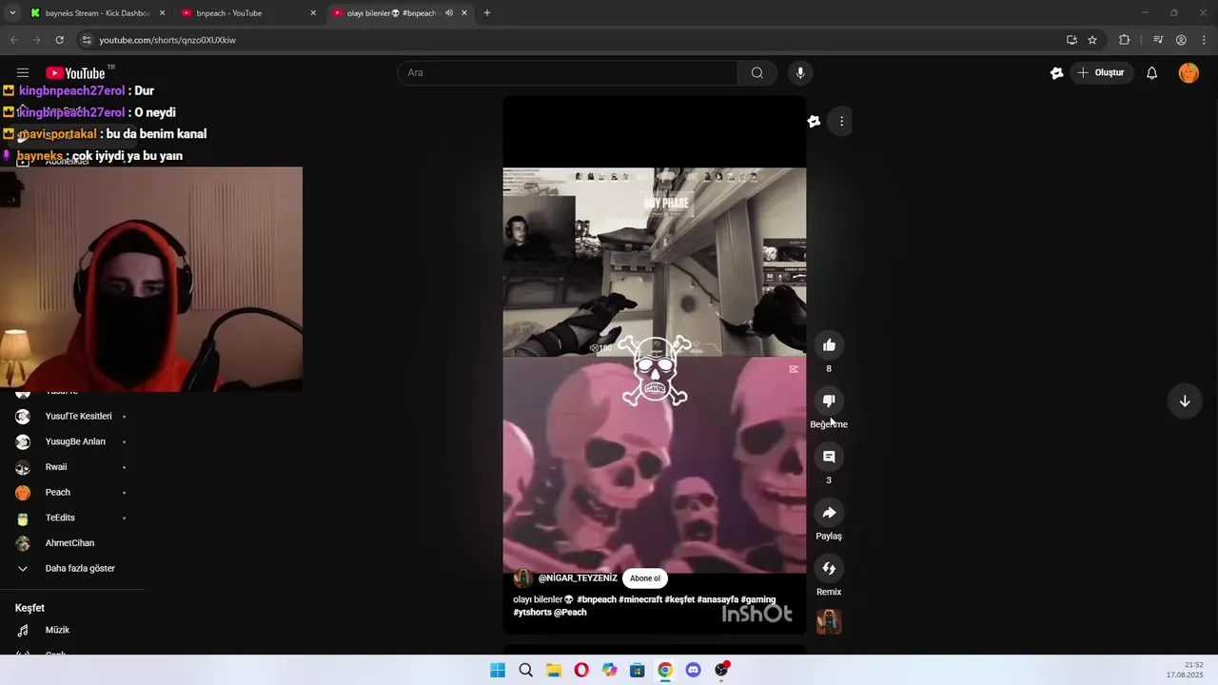Go back in browser history
The image size is (1218, 685).
click(x=13, y=40)
